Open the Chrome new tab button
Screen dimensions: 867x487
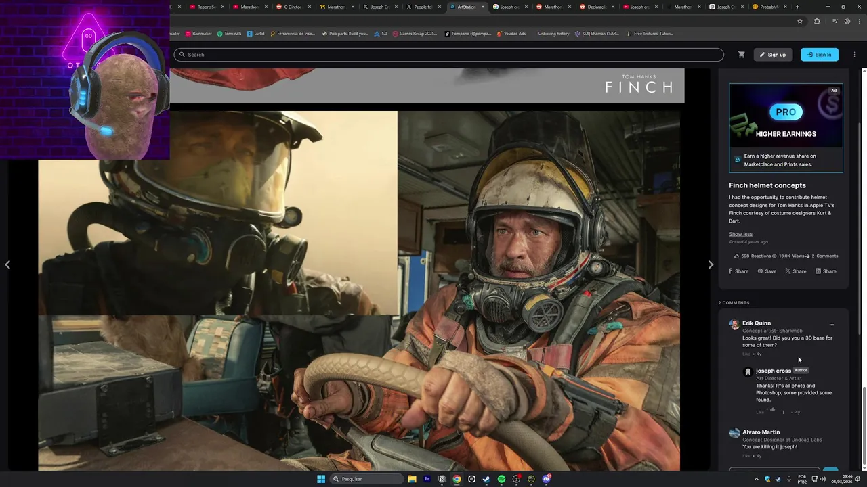[x=797, y=7]
